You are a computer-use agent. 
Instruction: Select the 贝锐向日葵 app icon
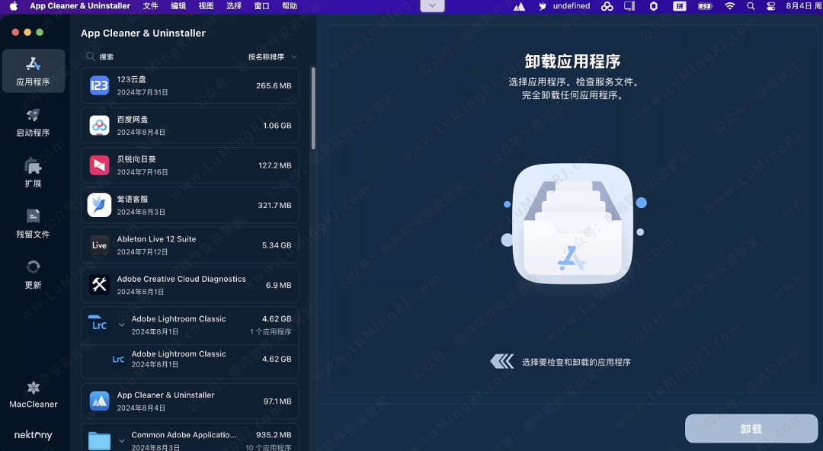click(x=99, y=165)
